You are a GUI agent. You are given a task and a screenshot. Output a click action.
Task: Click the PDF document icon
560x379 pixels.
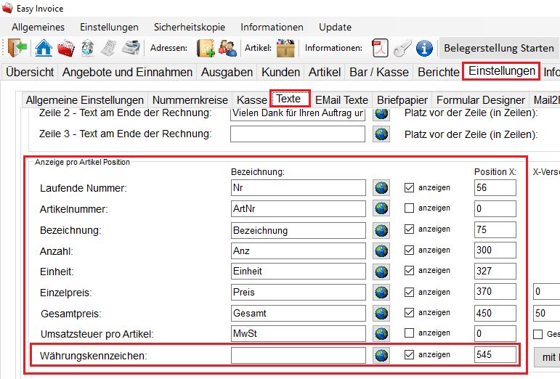(x=380, y=49)
